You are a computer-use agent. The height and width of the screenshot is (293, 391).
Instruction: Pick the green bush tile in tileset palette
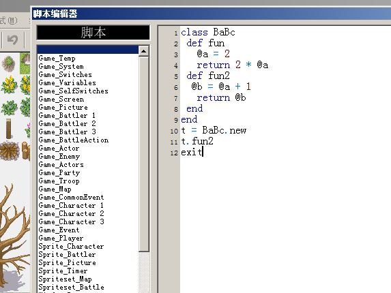(9, 64)
